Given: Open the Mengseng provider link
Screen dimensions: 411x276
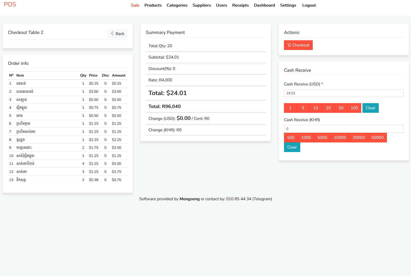Looking at the screenshot, I should click(189, 199).
